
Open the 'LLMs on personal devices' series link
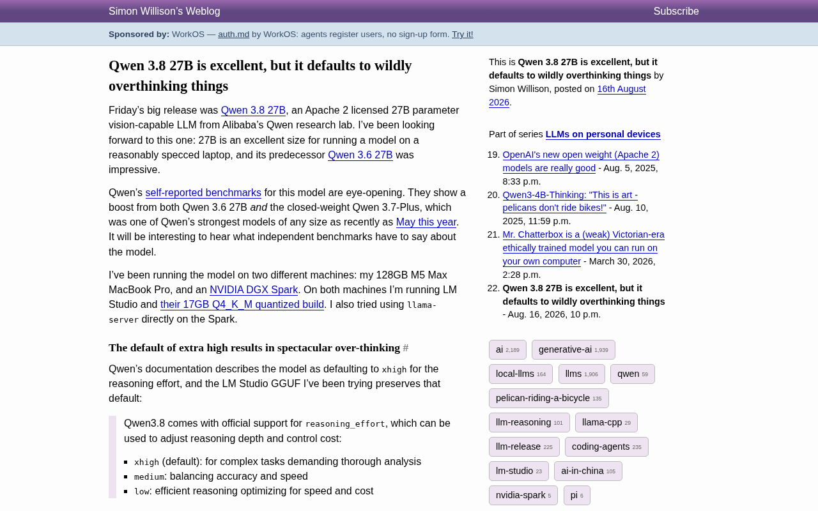pos(603,134)
